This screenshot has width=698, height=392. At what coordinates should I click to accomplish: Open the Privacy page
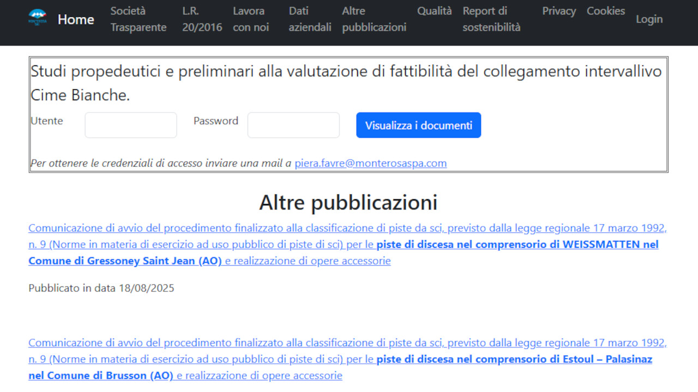pos(558,11)
